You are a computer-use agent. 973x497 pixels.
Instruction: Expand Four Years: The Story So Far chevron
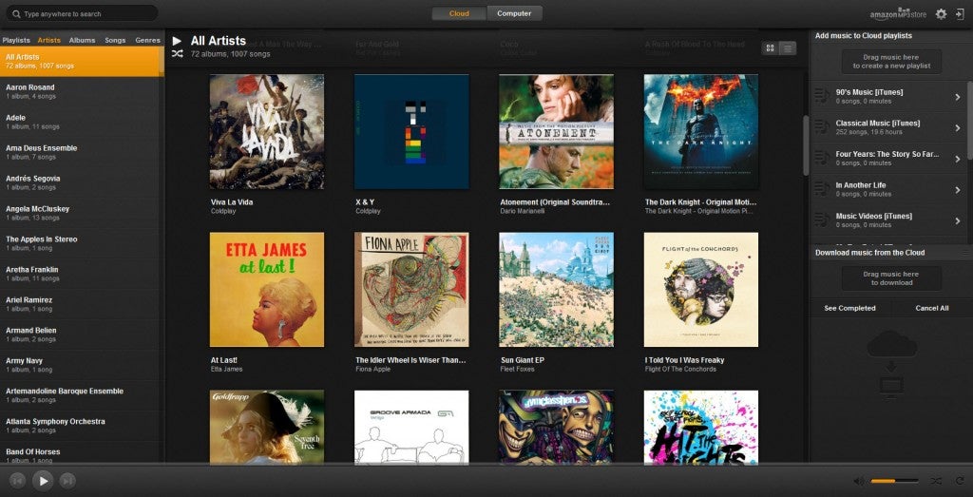click(958, 159)
